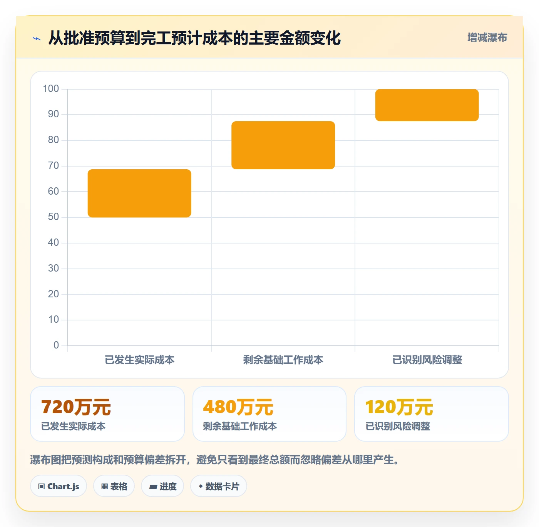The image size is (539, 527).
Task: Select the 120万元 card value
Action: [x=399, y=407]
